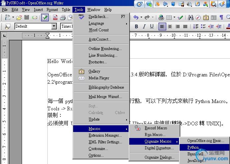The image size is (230, 164).
Task: Click Export as PDF icon
Action: point(55,17)
